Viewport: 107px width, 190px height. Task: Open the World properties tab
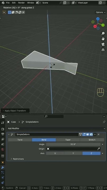(3, 149)
